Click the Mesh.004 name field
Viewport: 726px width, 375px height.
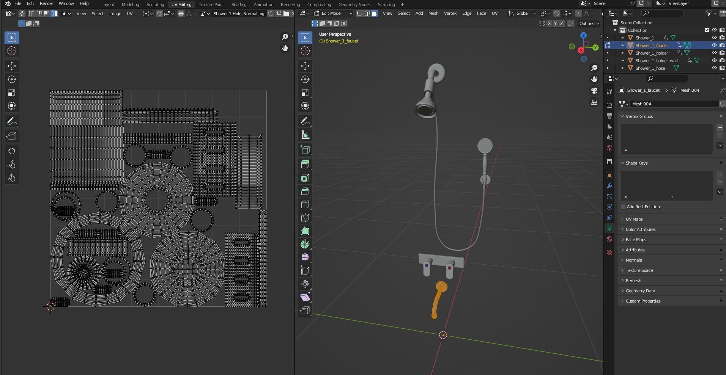point(674,104)
